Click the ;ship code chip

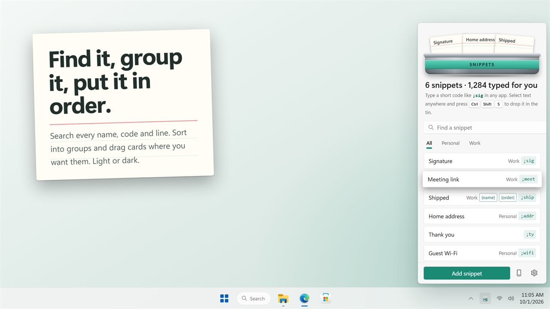pos(528,198)
